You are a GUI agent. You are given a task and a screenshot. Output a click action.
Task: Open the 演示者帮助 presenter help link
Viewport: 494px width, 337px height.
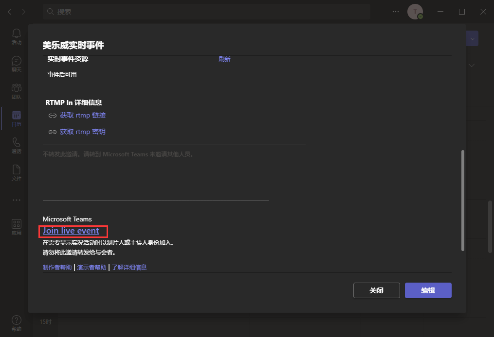pos(91,267)
